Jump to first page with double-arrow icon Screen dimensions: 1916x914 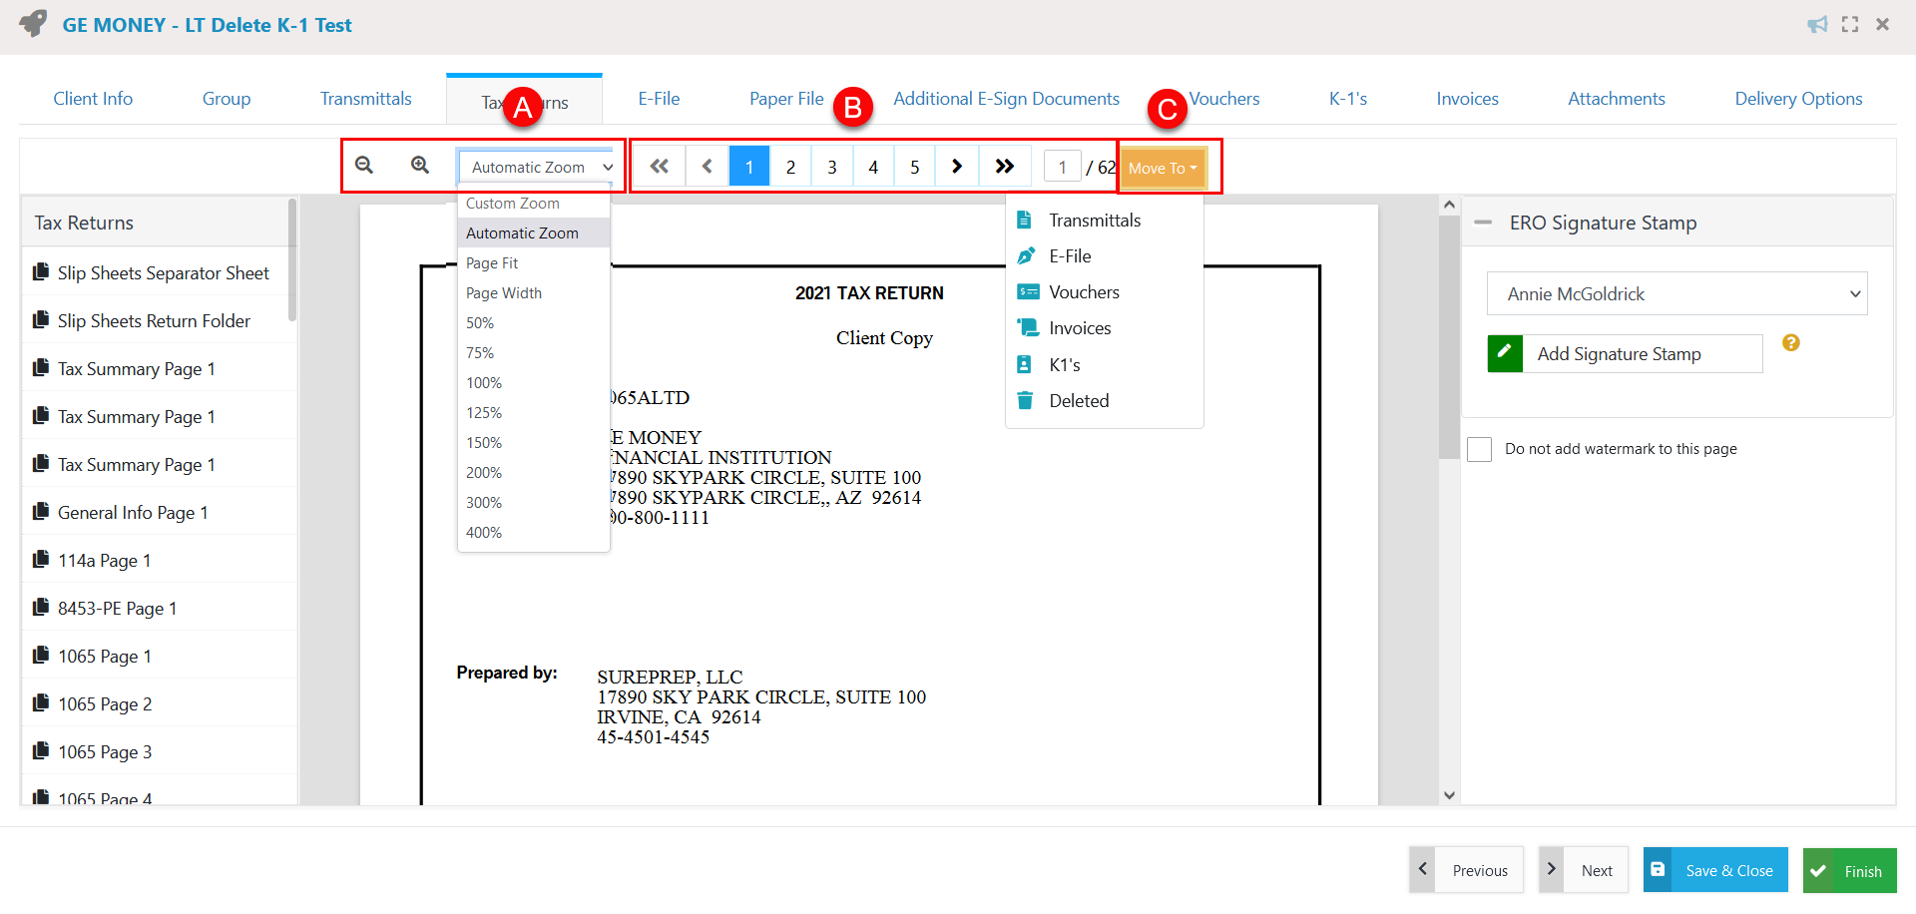659,166
